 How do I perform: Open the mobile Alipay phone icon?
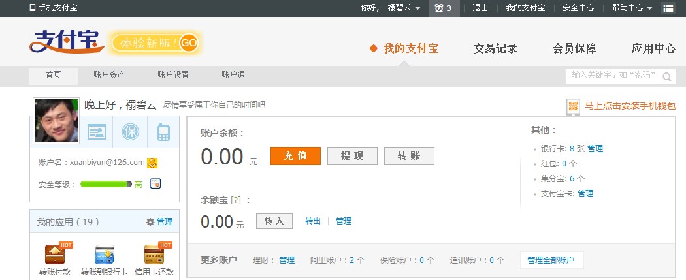tap(33, 8)
